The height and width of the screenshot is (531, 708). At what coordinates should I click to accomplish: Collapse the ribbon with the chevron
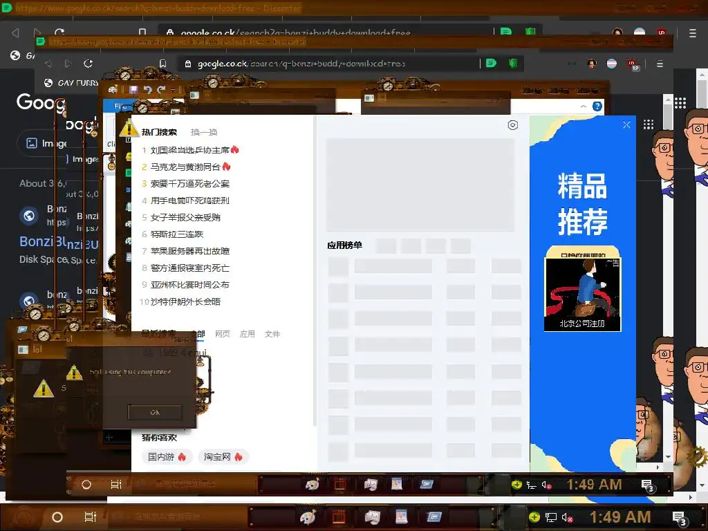[584, 106]
